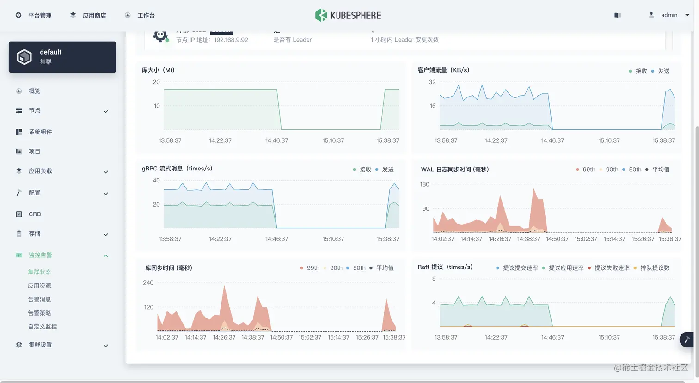This screenshot has width=699, height=383.
Task: Click the 系统组件 components icon
Action: (19, 132)
